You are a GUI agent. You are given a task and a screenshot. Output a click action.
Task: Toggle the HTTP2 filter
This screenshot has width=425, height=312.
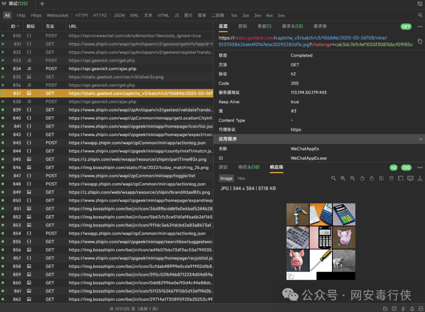(100, 15)
